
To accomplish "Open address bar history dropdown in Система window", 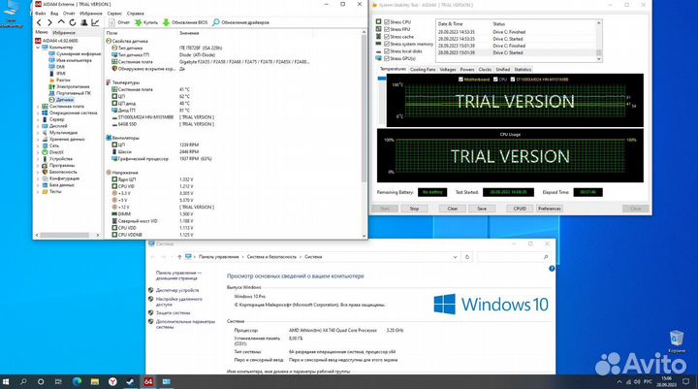I will pos(455,257).
